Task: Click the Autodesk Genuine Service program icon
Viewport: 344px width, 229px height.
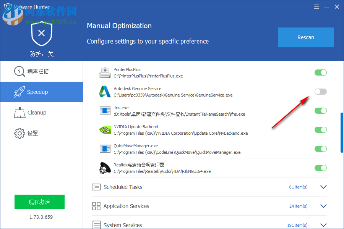Action: (x=105, y=92)
